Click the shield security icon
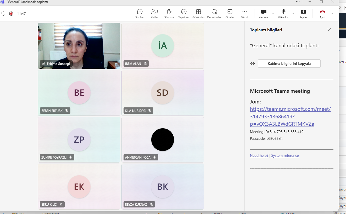 click(x=3, y=14)
